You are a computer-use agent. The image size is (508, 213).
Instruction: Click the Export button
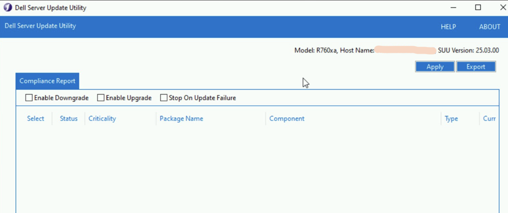476,67
